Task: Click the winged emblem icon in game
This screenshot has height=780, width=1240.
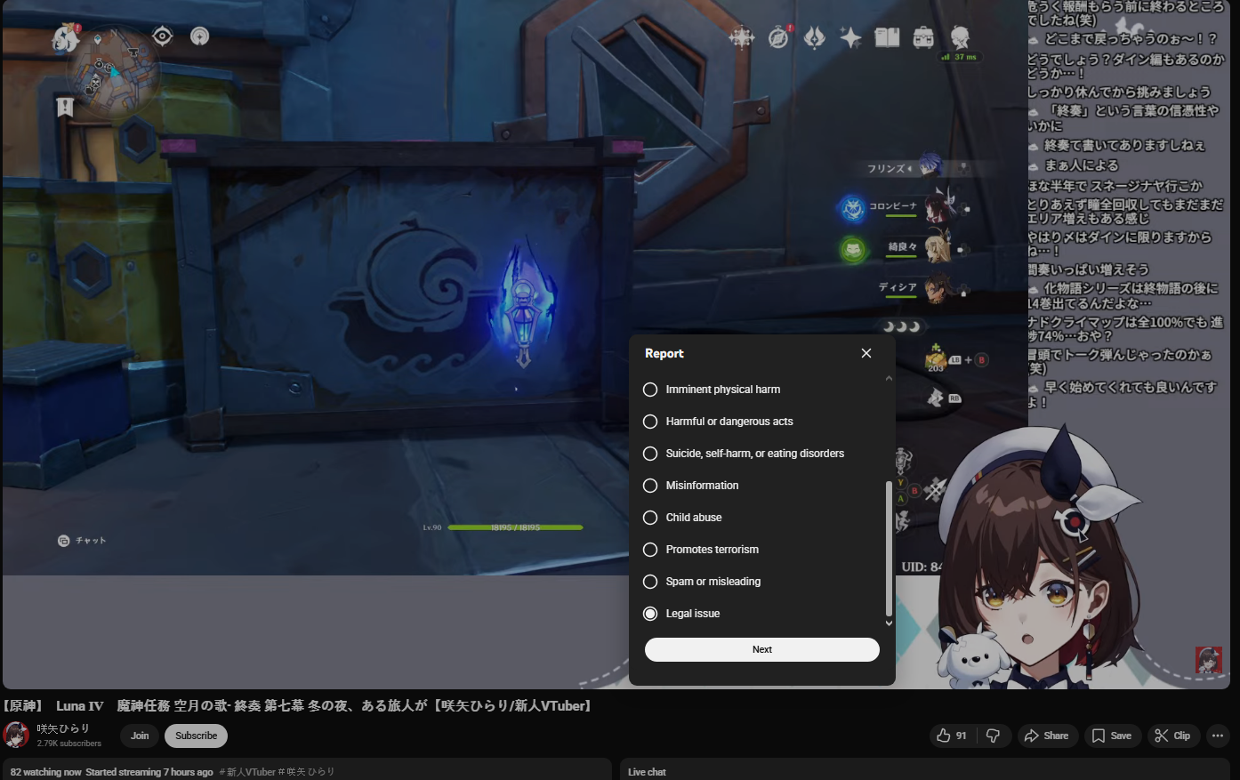Action: [x=814, y=37]
